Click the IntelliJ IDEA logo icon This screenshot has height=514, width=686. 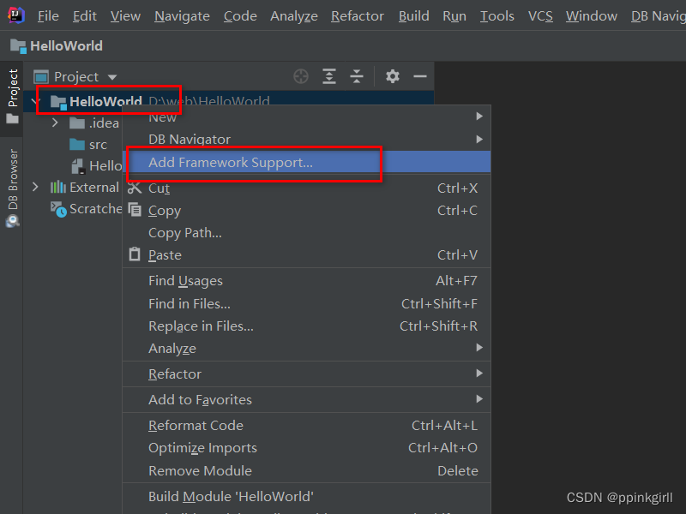coord(15,15)
